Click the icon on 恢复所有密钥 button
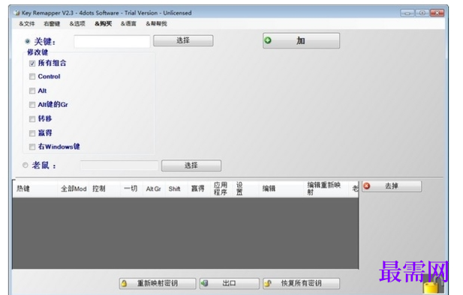Image resolution: width=463 pixels, height=295 pixels. 268,283
